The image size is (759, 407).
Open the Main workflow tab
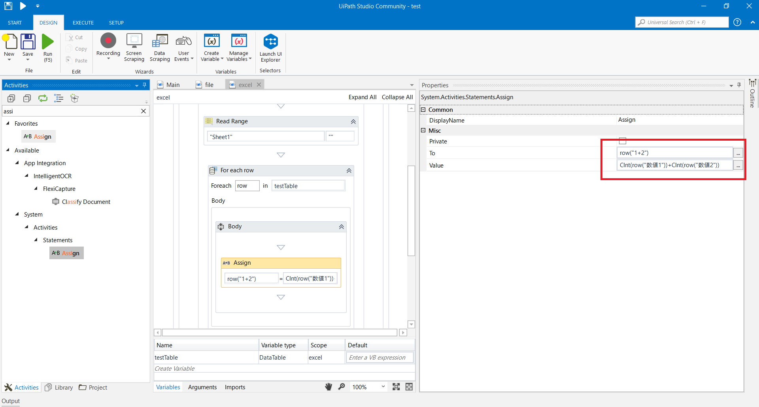pyautogui.click(x=168, y=85)
